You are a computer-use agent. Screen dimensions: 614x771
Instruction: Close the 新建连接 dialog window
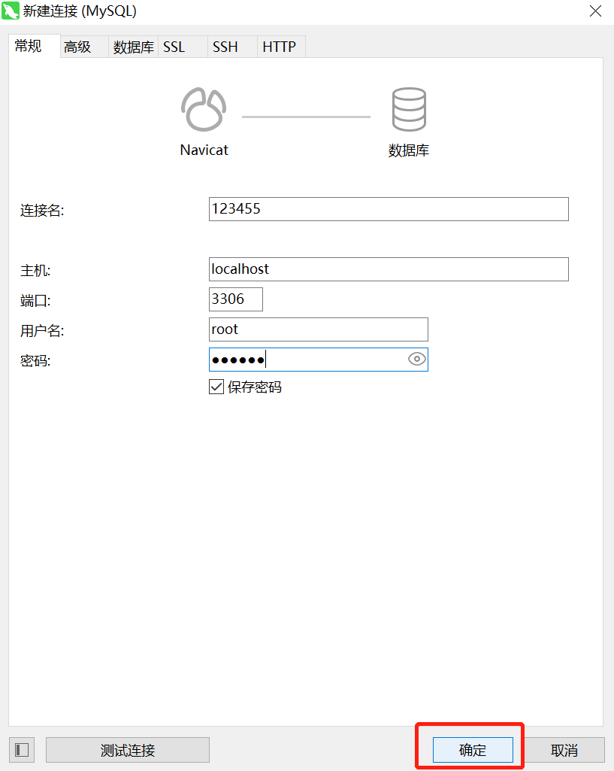(595, 11)
